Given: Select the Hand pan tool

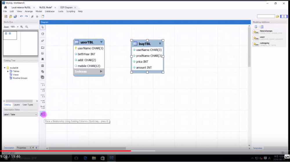Looking at the screenshot, I should [x=43, y=34].
